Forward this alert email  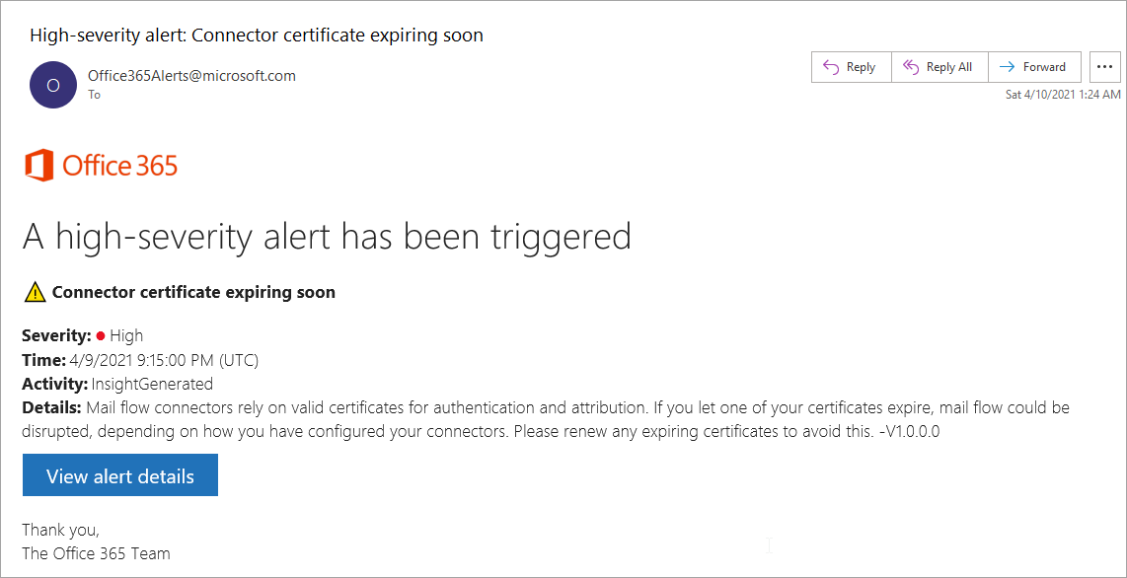pos(1034,67)
